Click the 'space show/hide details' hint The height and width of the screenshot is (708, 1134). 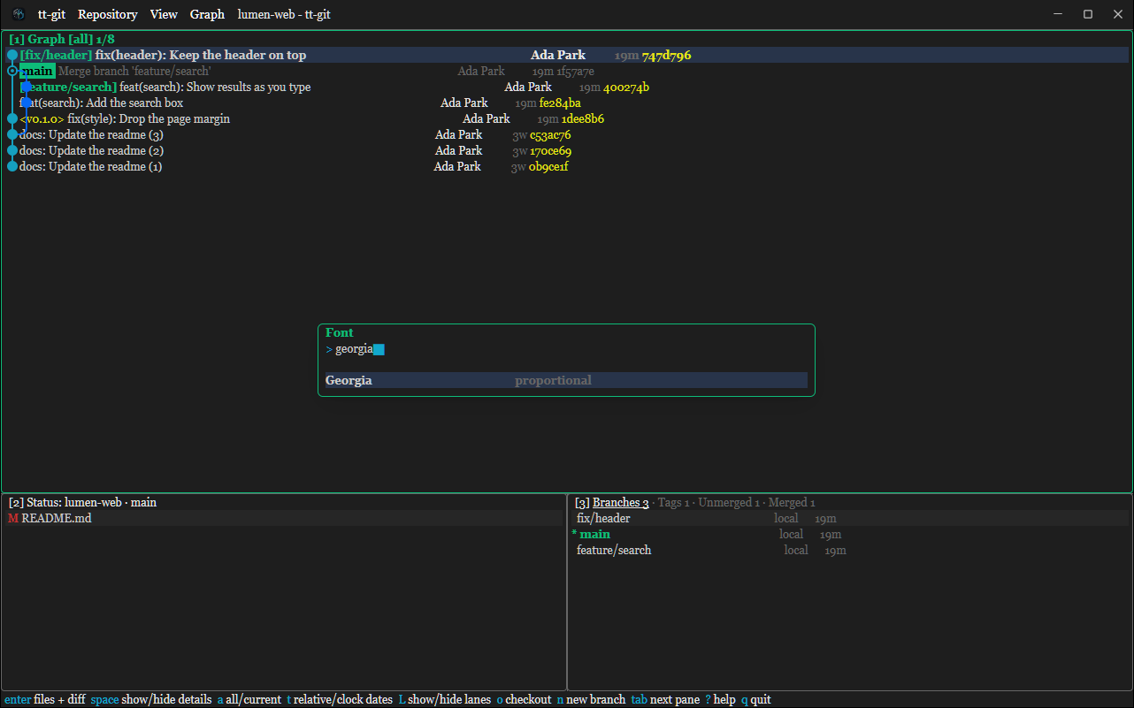[x=151, y=699]
